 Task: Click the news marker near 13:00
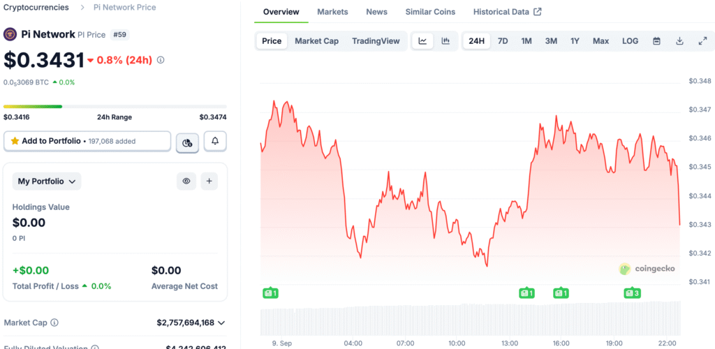click(526, 293)
